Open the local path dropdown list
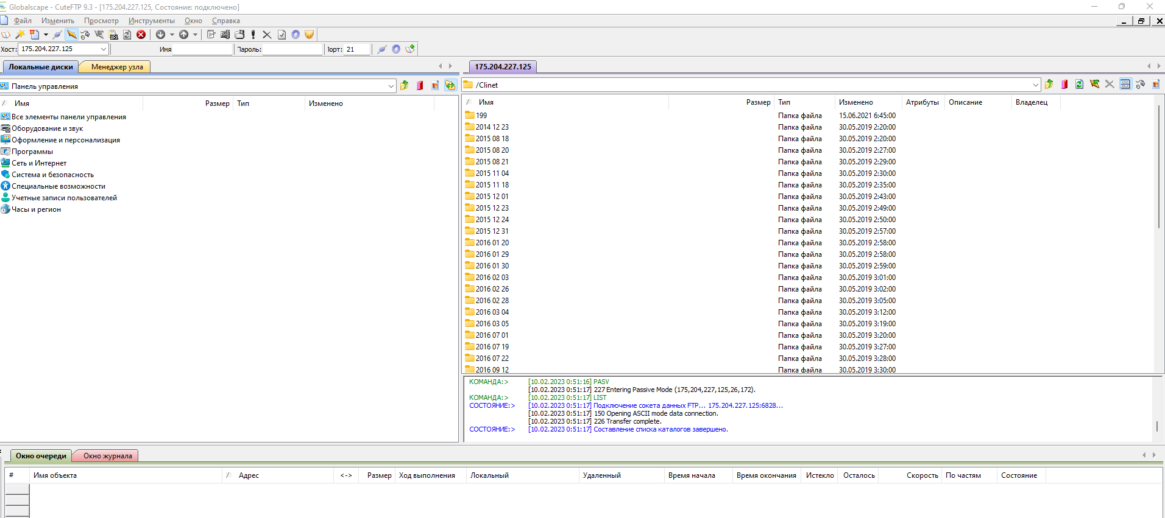Screen dimensions: 1165x518 tap(391, 86)
